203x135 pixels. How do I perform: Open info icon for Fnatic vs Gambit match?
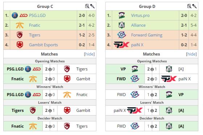point(50,79)
